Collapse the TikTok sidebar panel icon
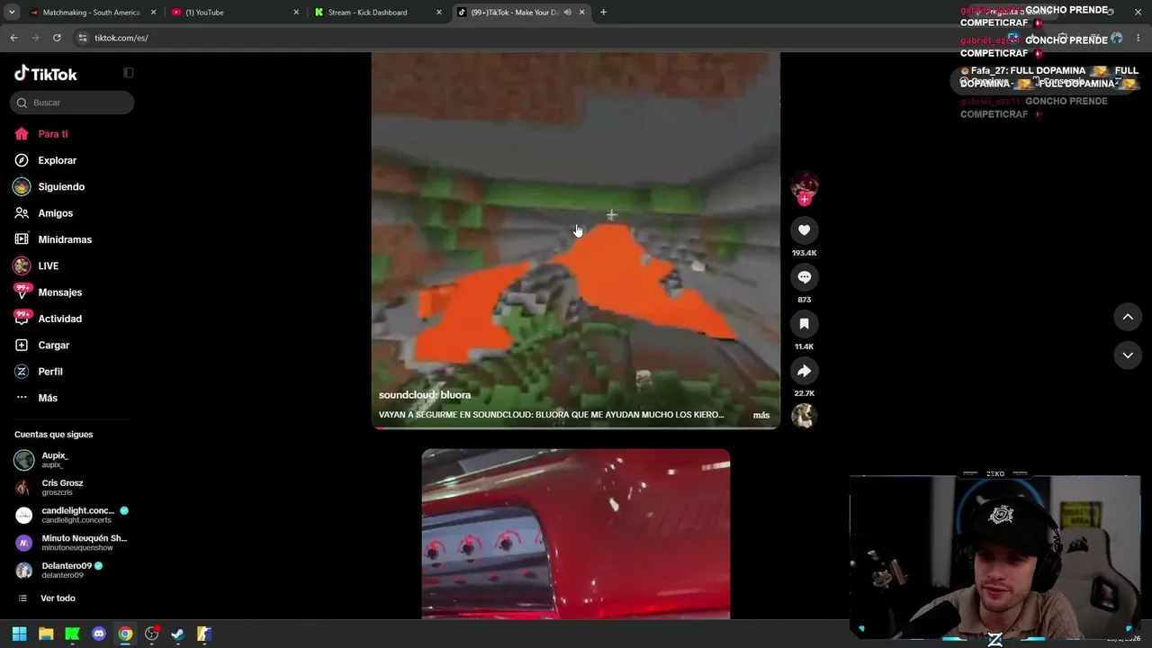1152x648 pixels. coord(128,73)
